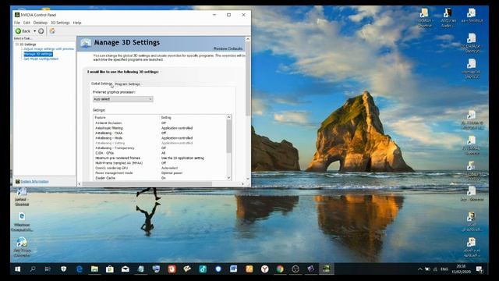Screen dimensions: 499x281
Task: Select Set PhysX Configuration task
Action: (41, 59)
